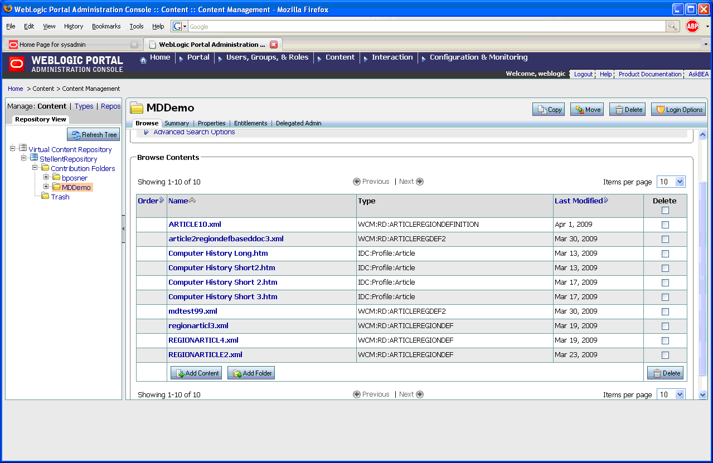Click the Next arrow icon above the table
The image size is (713, 463).
[420, 182]
